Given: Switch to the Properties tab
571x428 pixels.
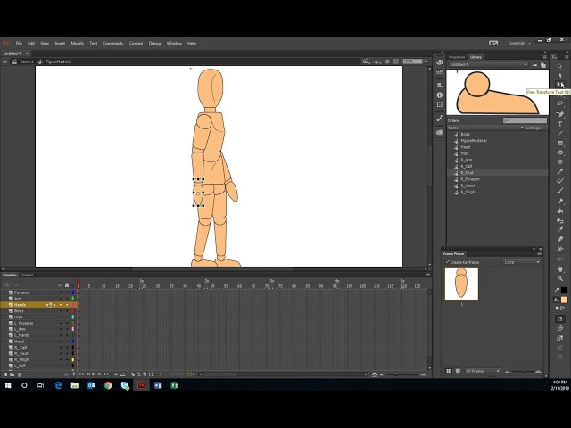Looking at the screenshot, I should pos(457,57).
